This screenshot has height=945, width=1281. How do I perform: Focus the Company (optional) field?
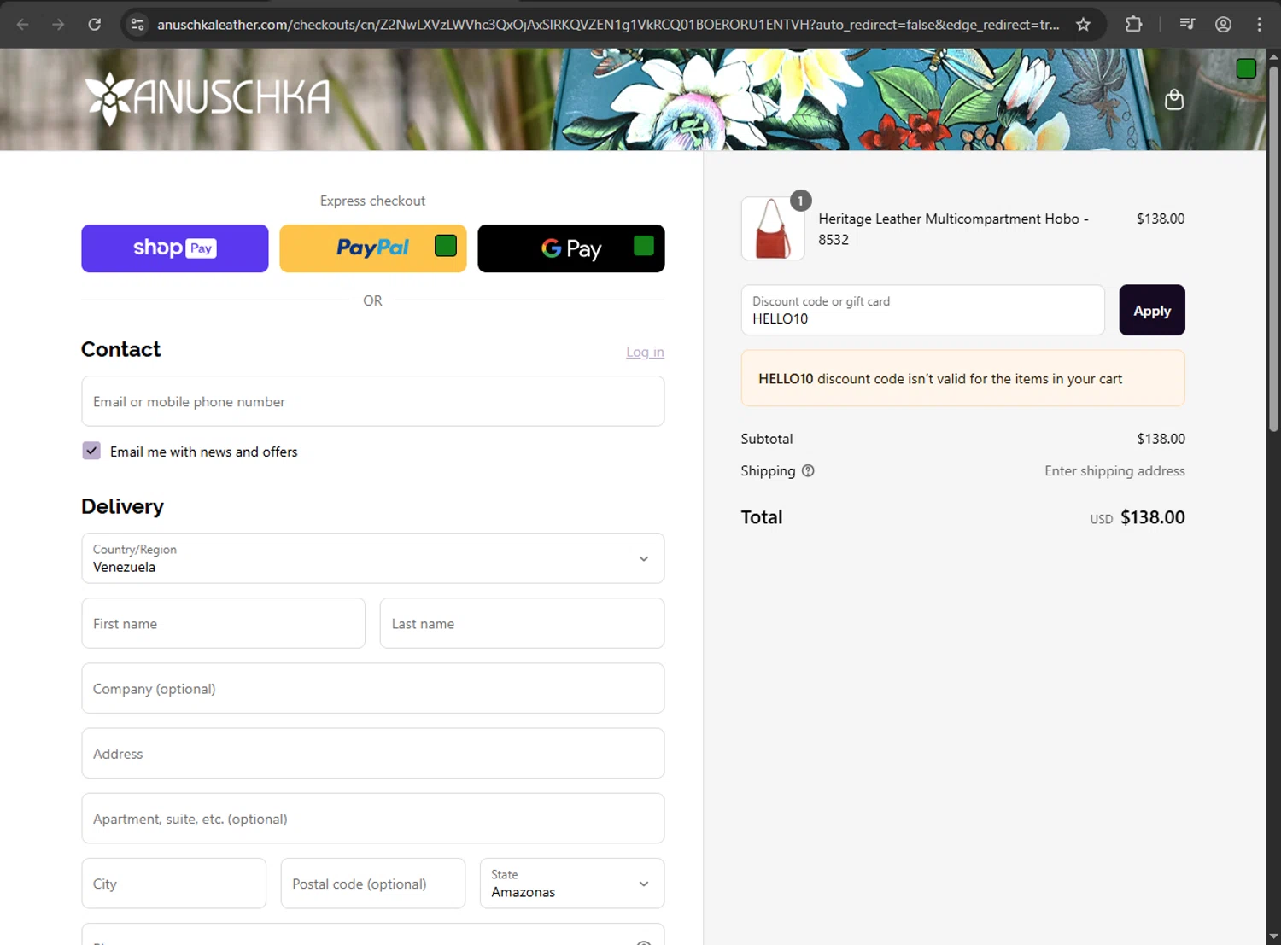point(372,688)
